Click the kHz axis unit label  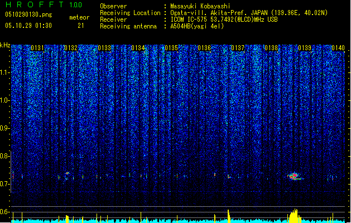(x=5, y=45)
